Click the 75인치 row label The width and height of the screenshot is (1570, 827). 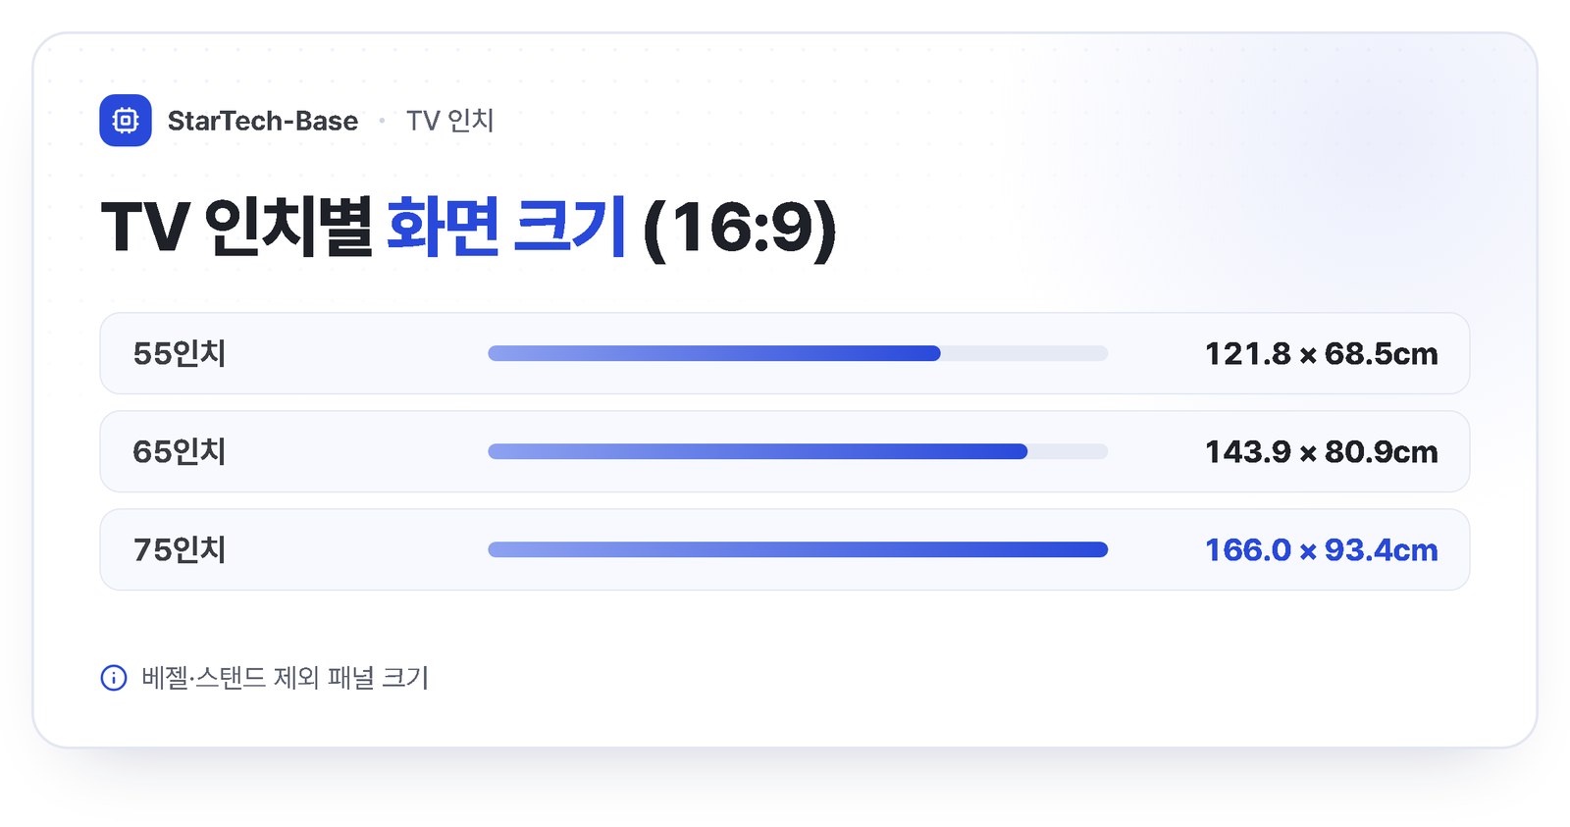[x=180, y=549]
